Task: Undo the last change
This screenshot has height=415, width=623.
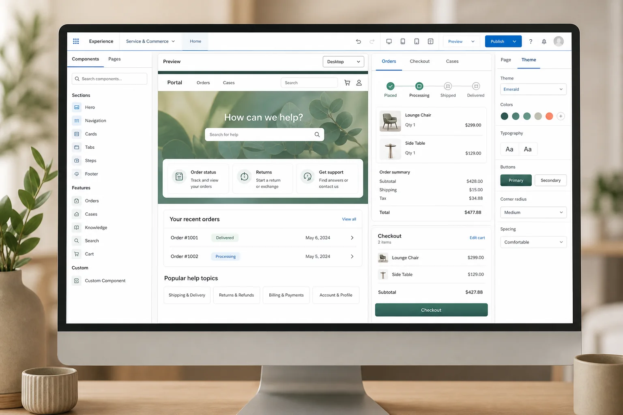Action: tap(359, 41)
